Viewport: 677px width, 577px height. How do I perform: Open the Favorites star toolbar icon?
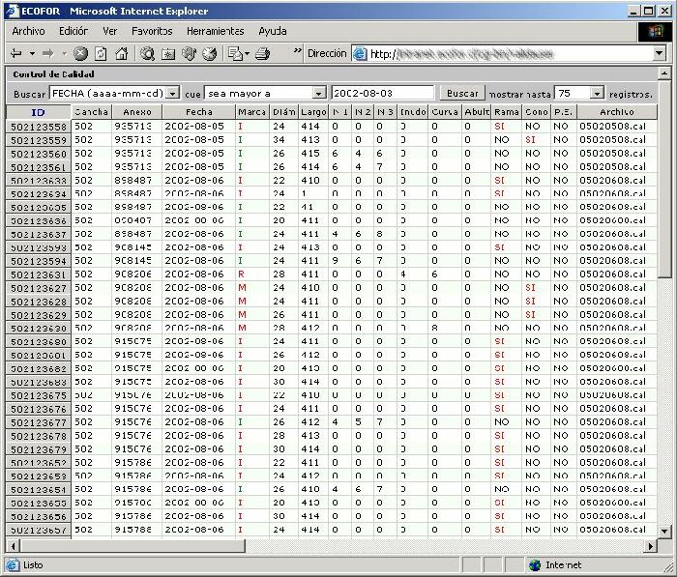coord(169,54)
